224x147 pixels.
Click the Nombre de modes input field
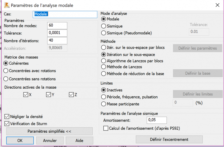pos(57,26)
